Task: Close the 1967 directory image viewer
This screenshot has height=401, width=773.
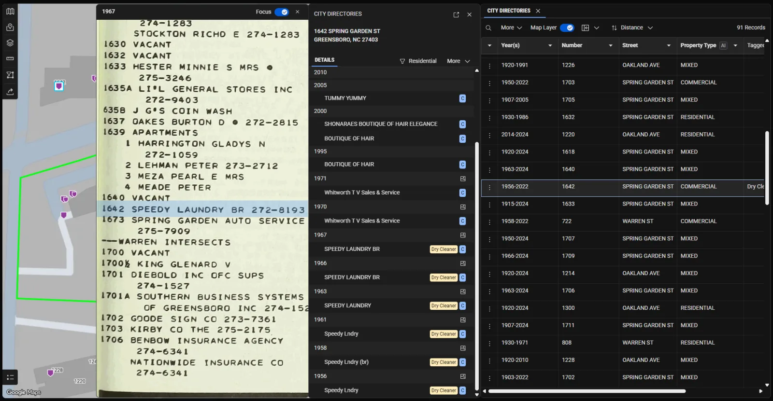Action: pyautogui.click(x=298, y=12)
